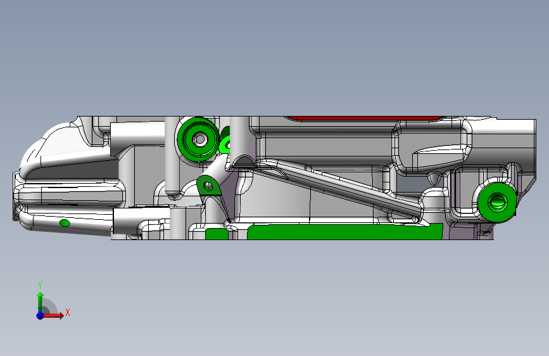Select the small green oval on the left tube
This screenshot has width=549, height=356.
click(65, 223)
